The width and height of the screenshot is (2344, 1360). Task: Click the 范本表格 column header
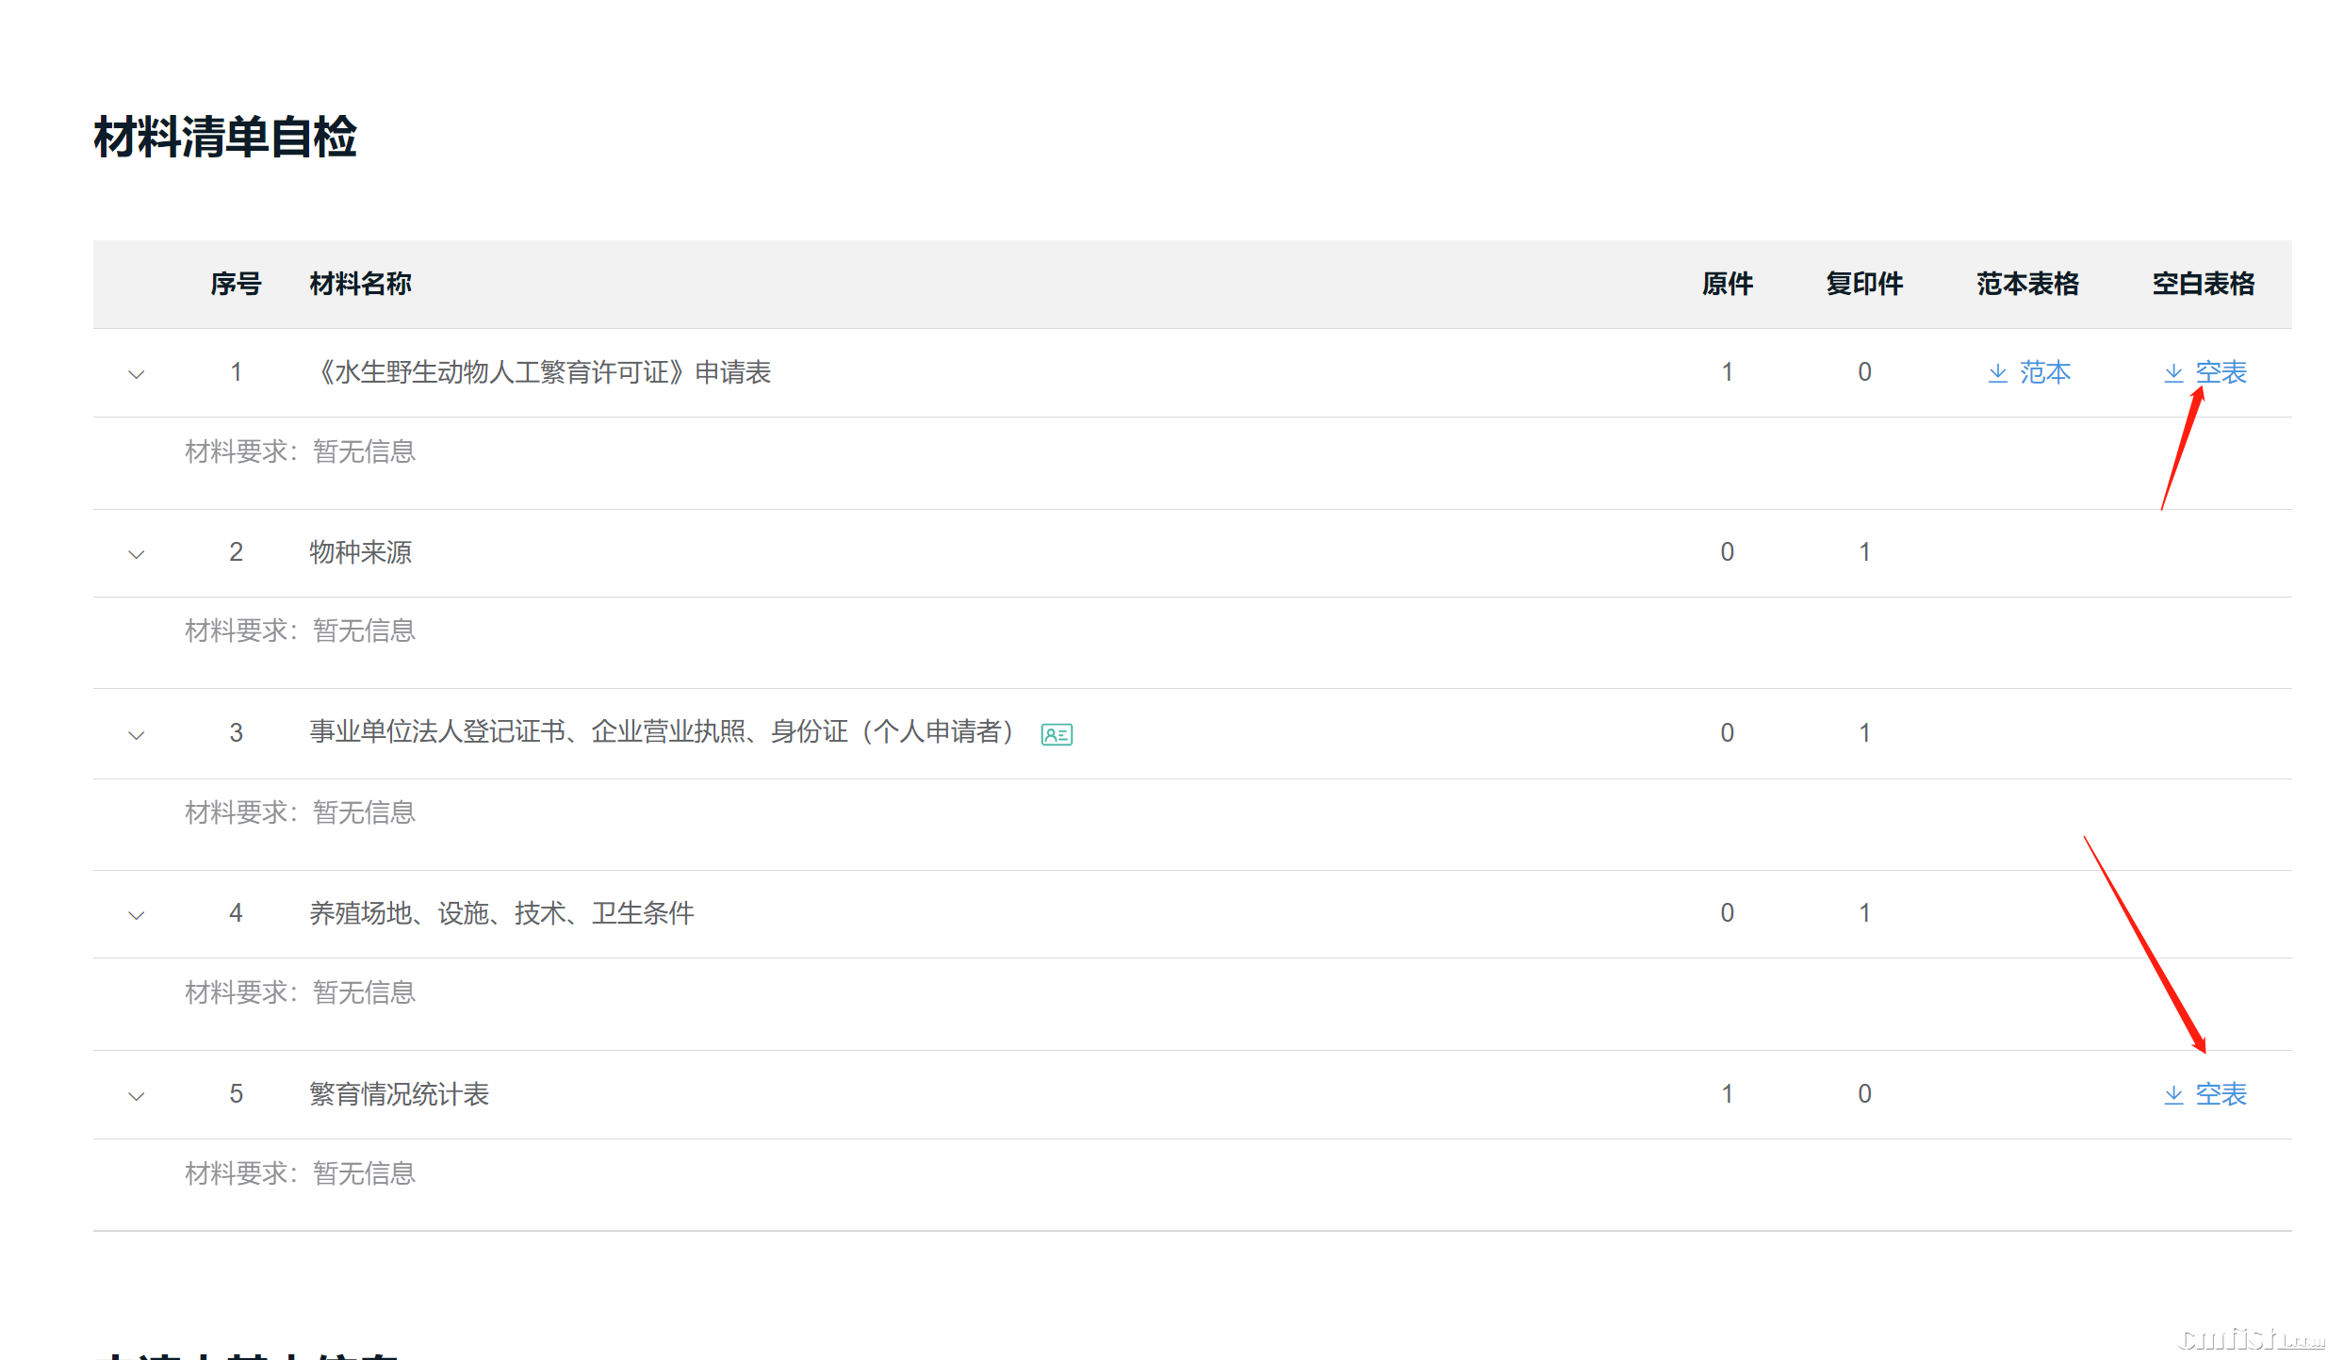click(x=2027, y=284)
